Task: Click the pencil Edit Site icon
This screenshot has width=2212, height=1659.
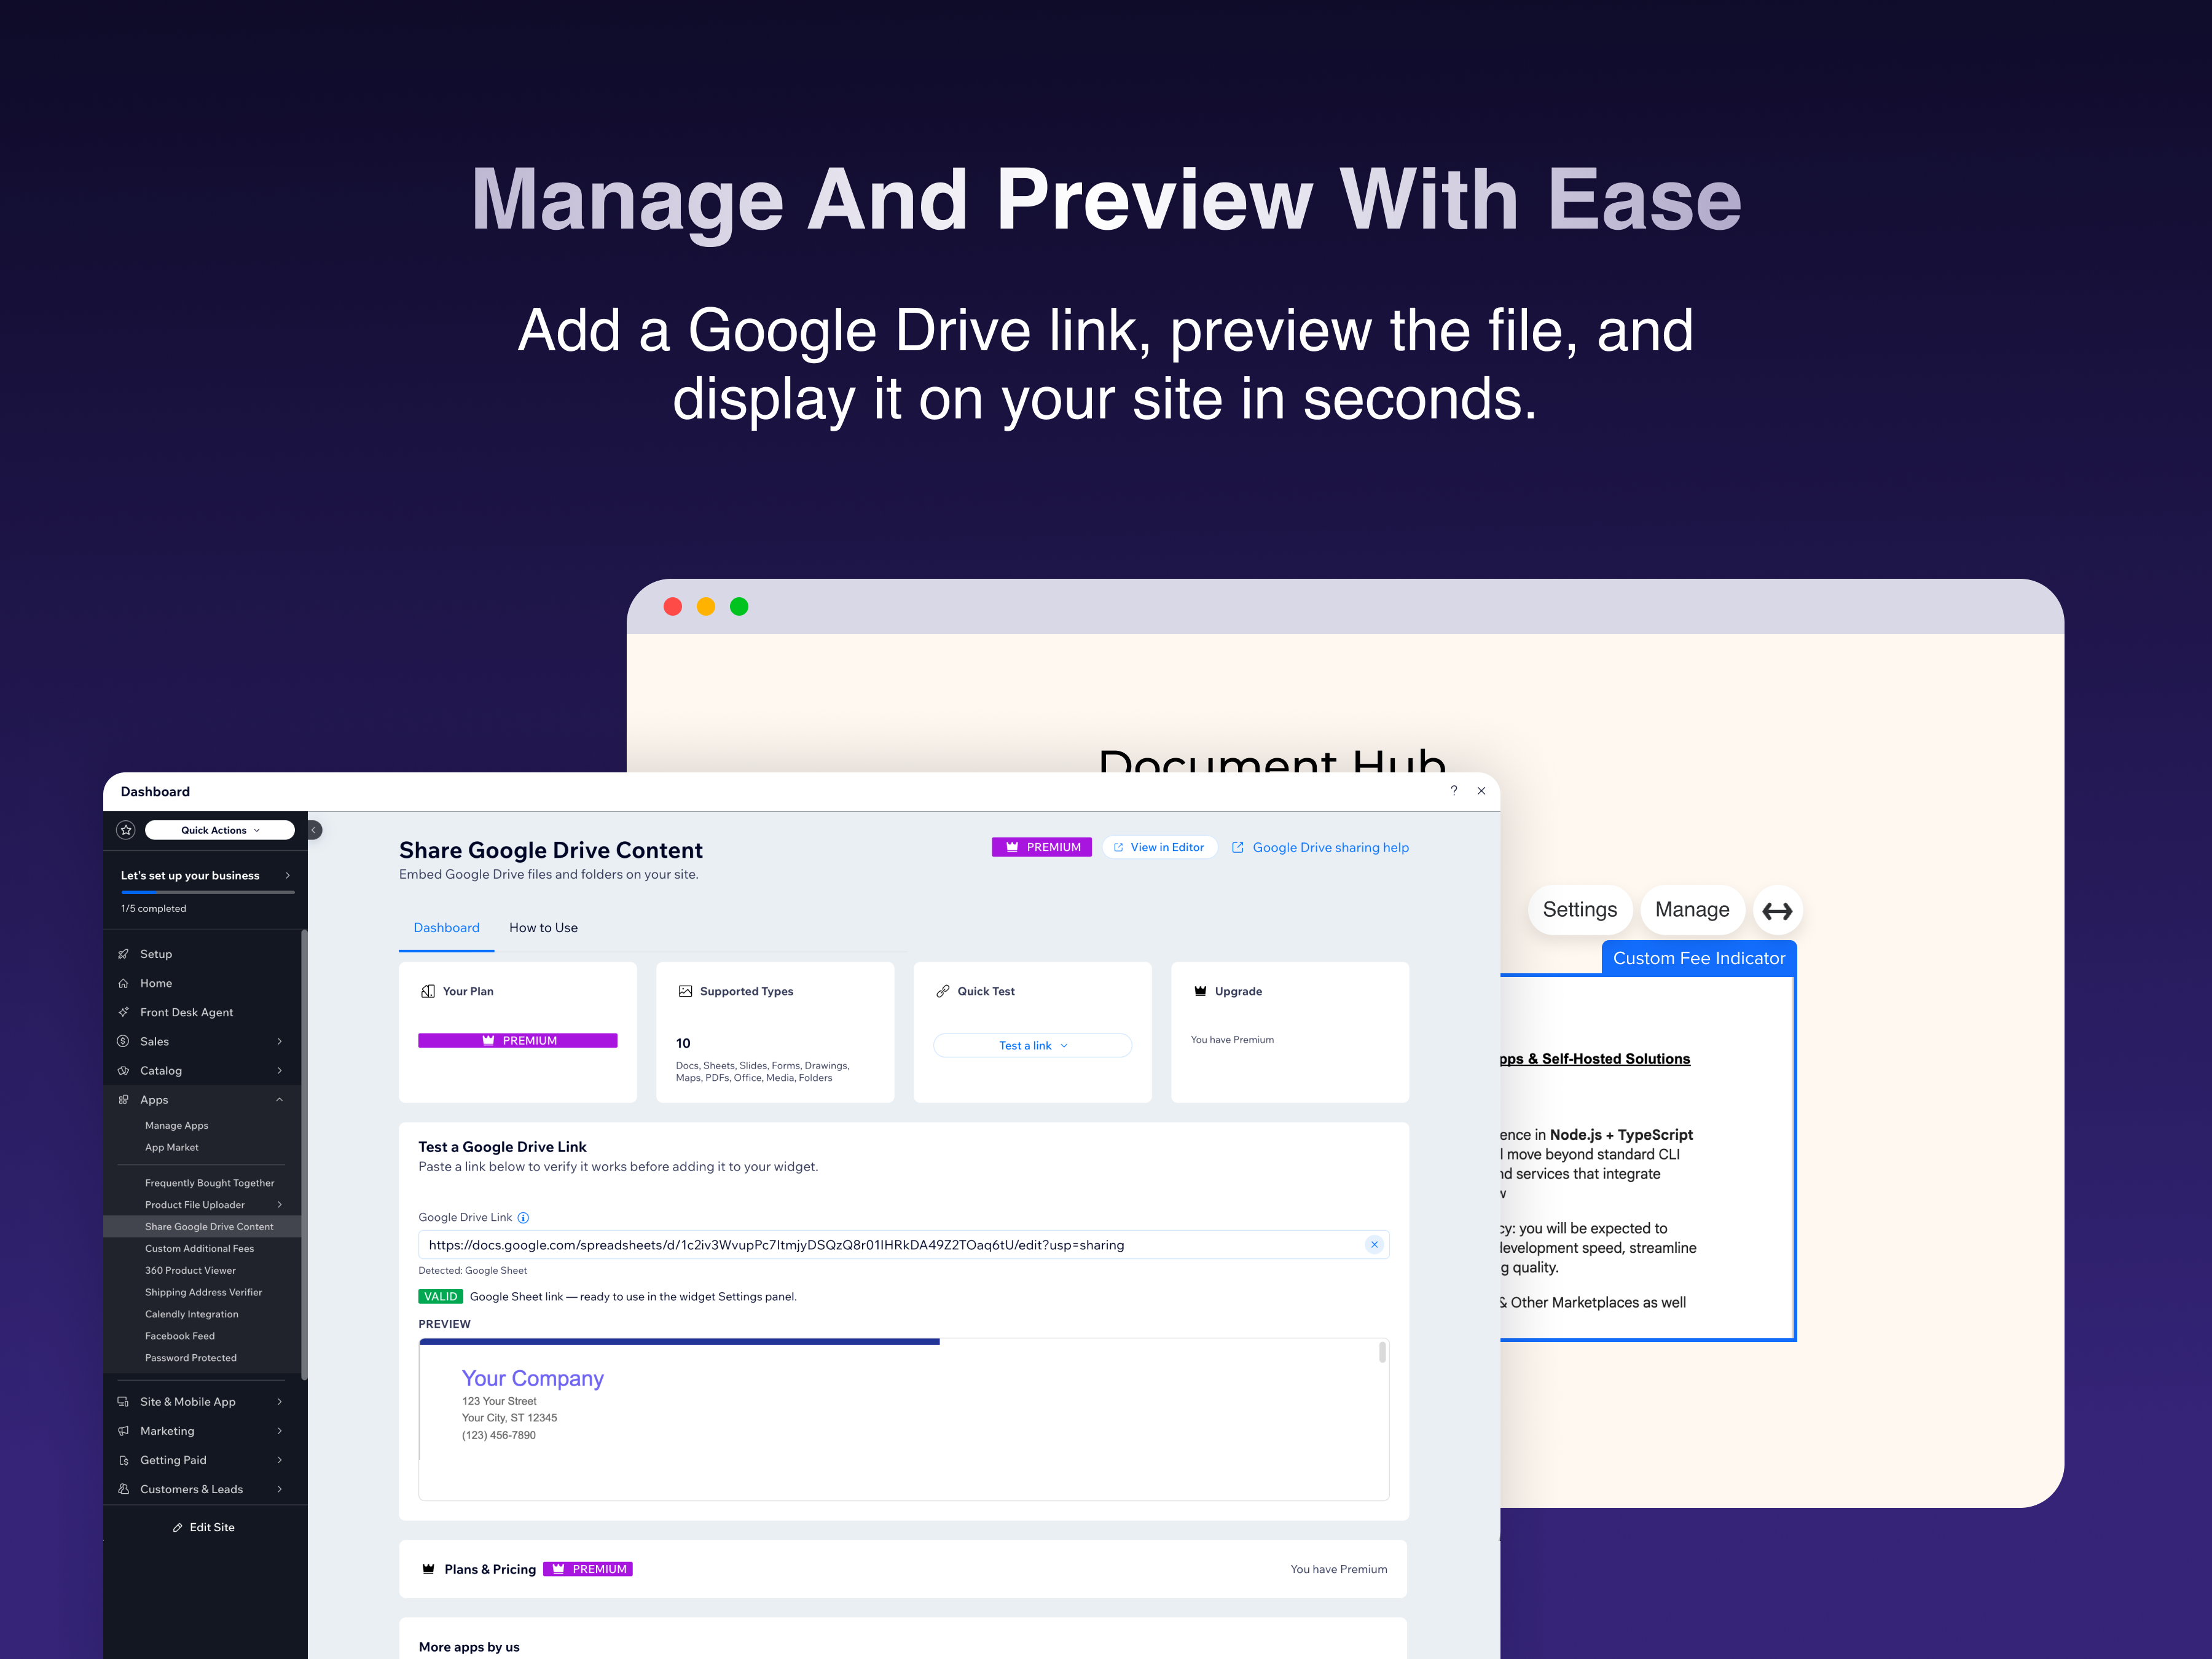Action: (178, 1528)
